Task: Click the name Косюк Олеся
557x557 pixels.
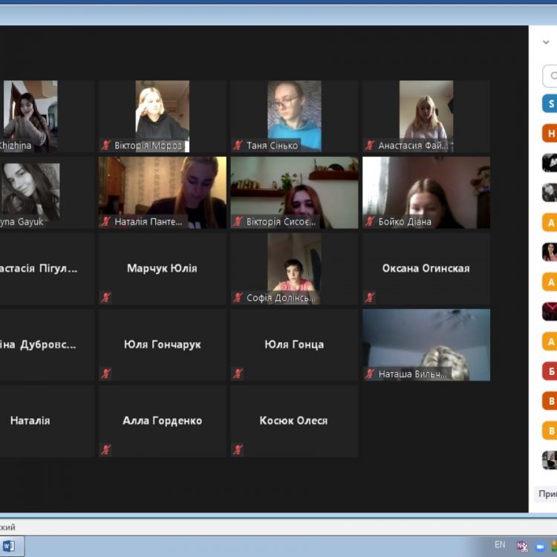Action: tap(294, 420)
